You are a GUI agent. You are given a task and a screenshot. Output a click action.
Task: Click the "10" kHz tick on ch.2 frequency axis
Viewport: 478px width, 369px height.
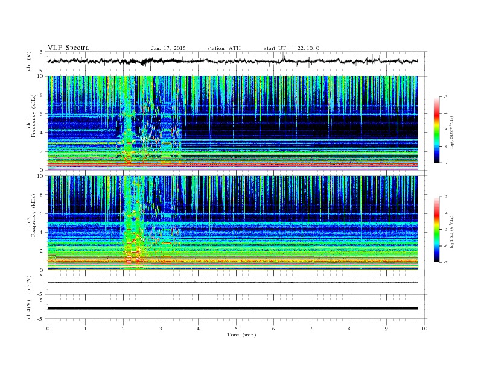(x=40, y=176)
